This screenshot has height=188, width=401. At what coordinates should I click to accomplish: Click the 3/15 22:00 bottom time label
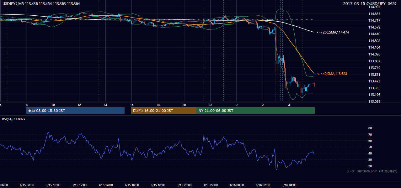click(x=211, y=185)
